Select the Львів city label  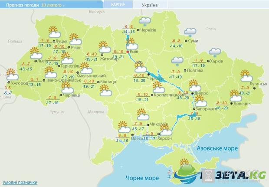[43, 61]
